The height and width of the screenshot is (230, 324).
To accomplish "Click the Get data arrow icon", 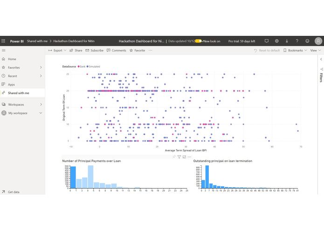I will 4,192.
